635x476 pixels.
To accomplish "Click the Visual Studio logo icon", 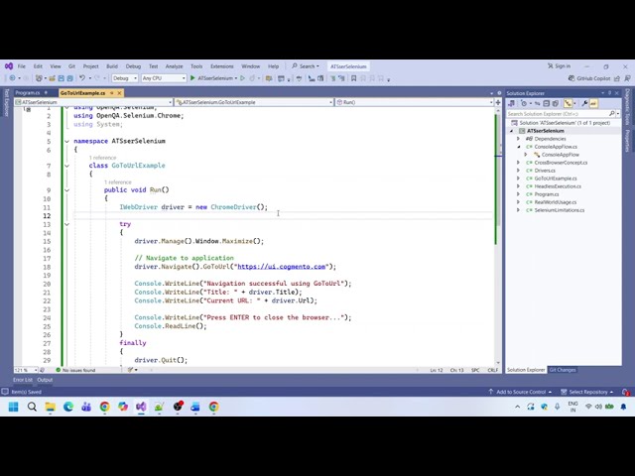I will tap(9, 66).
